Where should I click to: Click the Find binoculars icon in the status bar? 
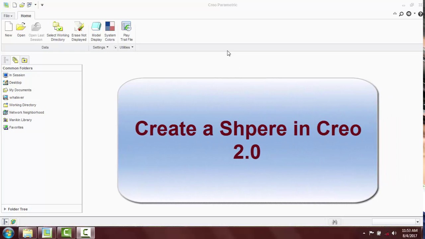(335, 222)
